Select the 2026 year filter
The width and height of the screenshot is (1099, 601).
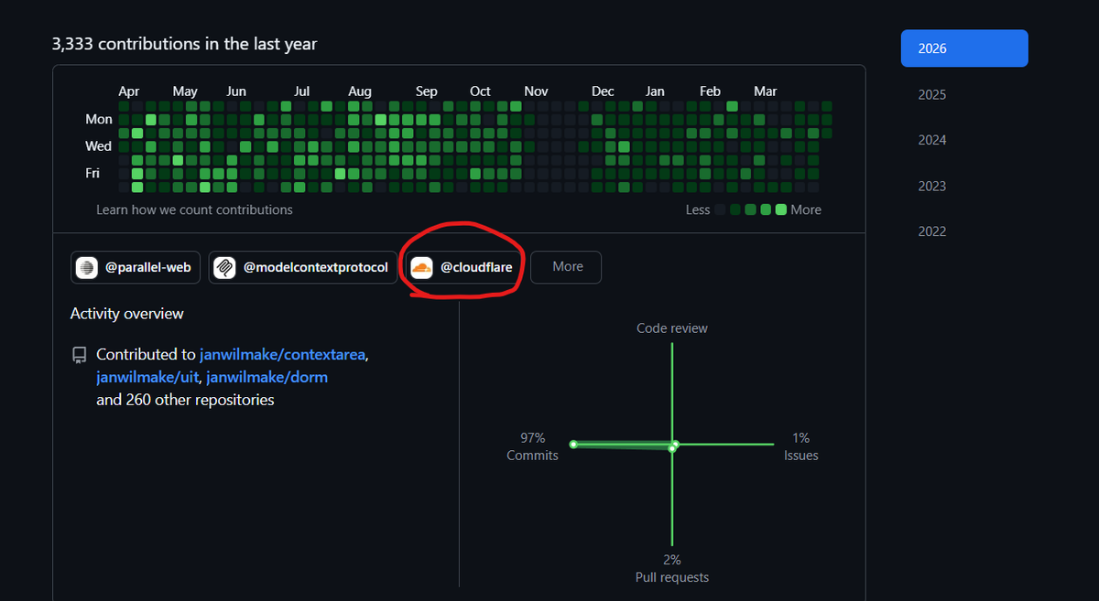(x=964, y=48)
